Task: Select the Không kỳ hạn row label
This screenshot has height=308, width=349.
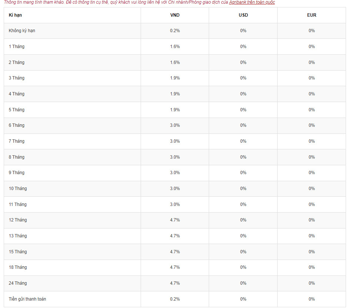Action: tap(22, 31)
